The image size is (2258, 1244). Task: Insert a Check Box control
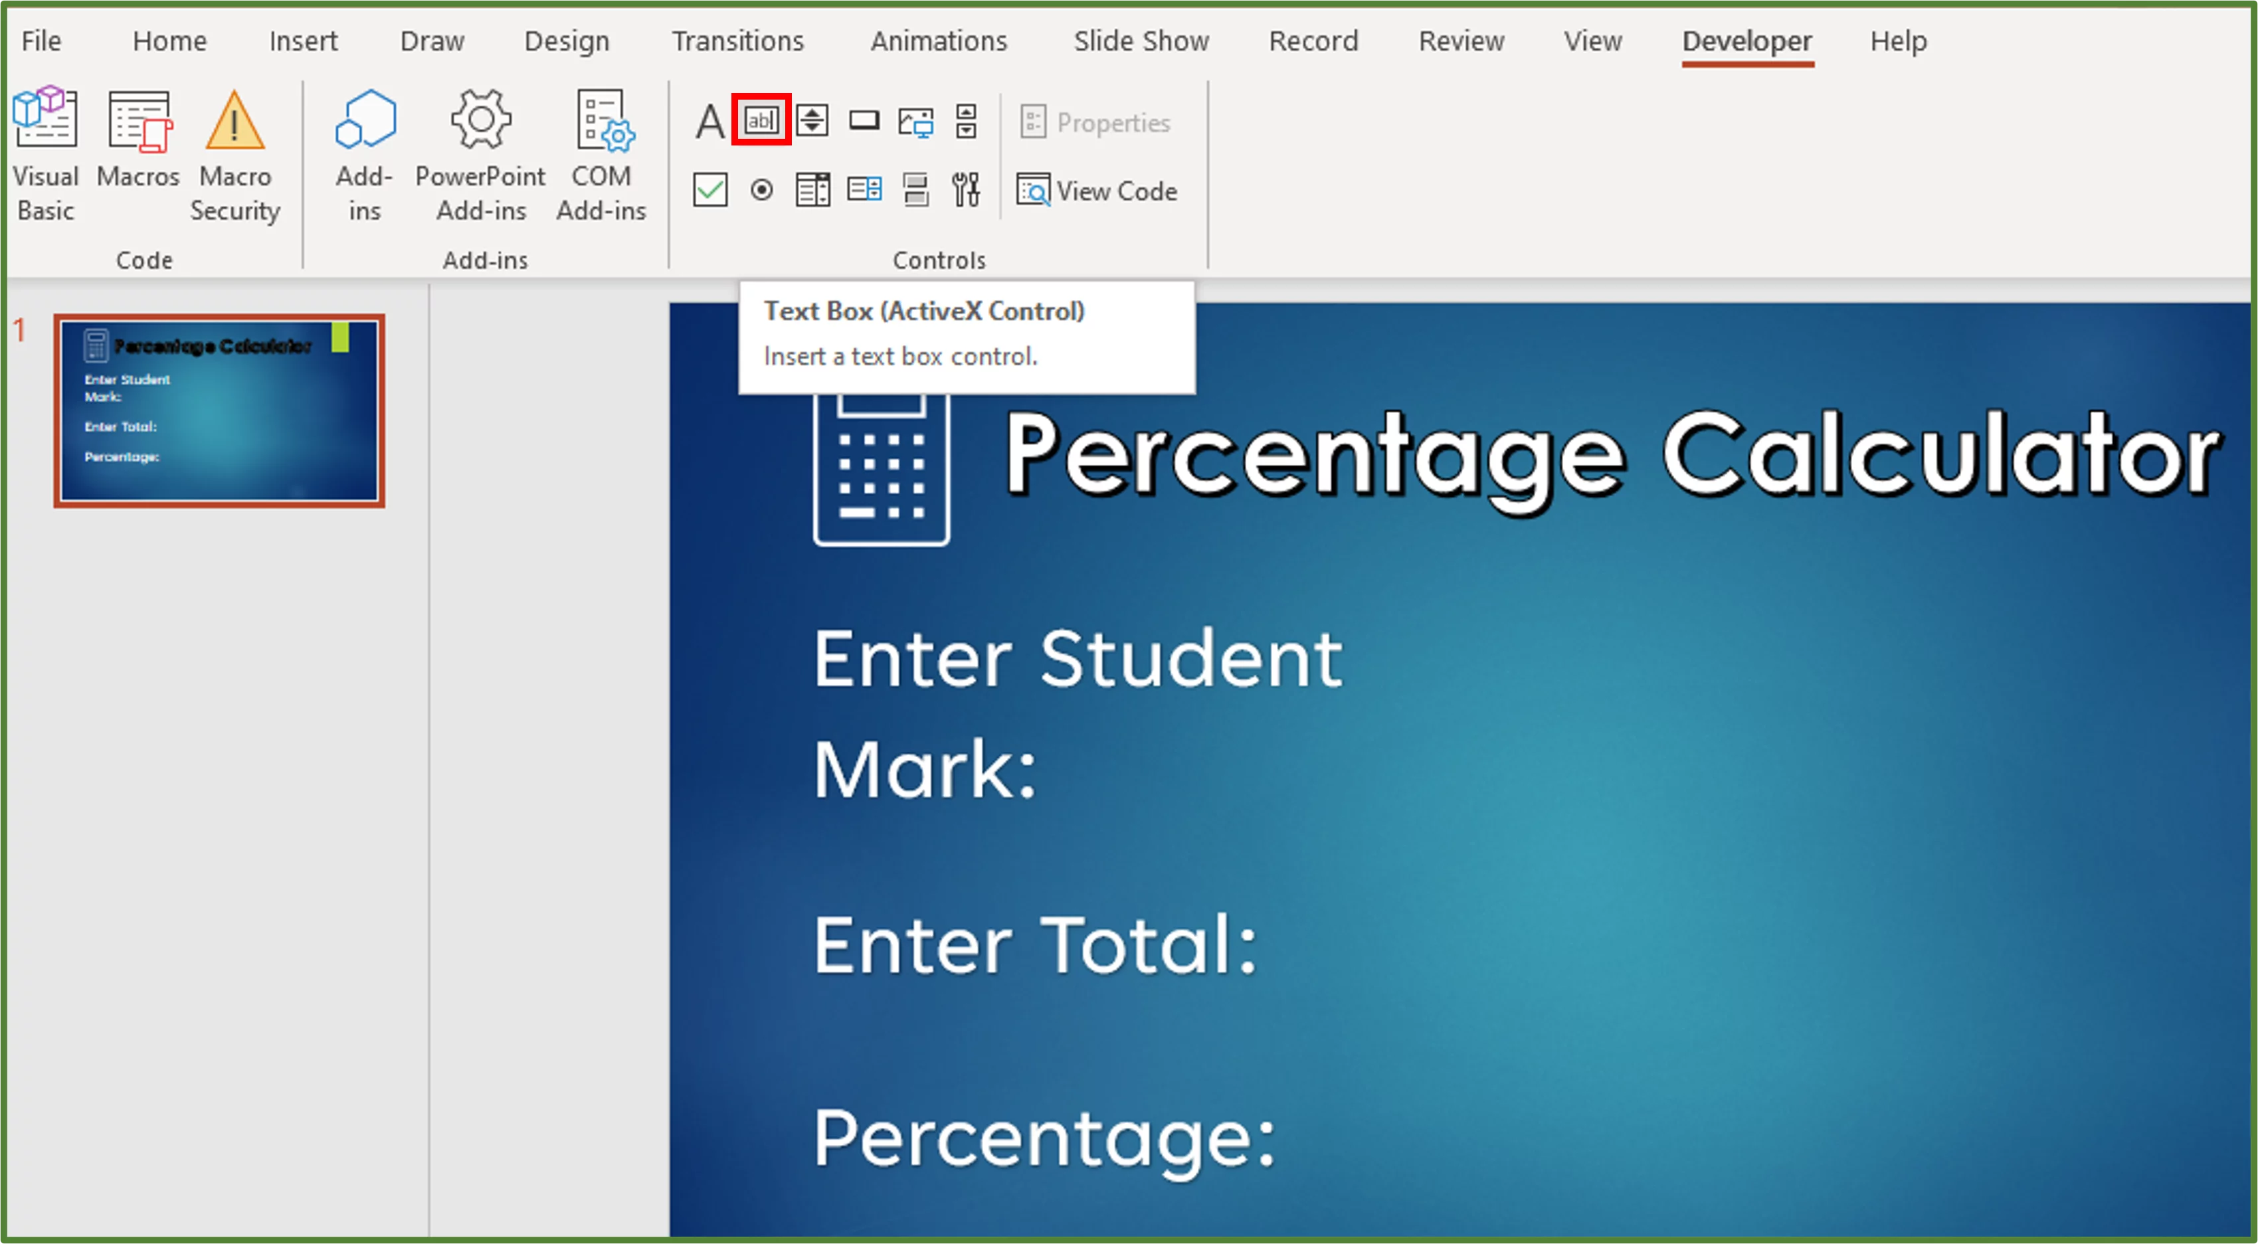(x=709, y=189)
